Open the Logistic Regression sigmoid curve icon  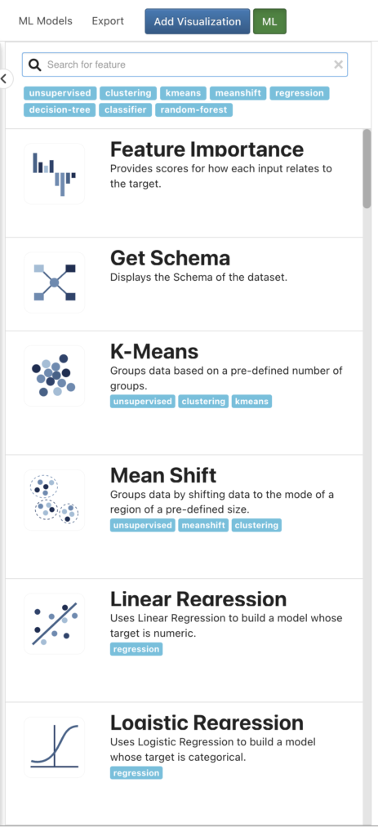(x=55, y=747)
